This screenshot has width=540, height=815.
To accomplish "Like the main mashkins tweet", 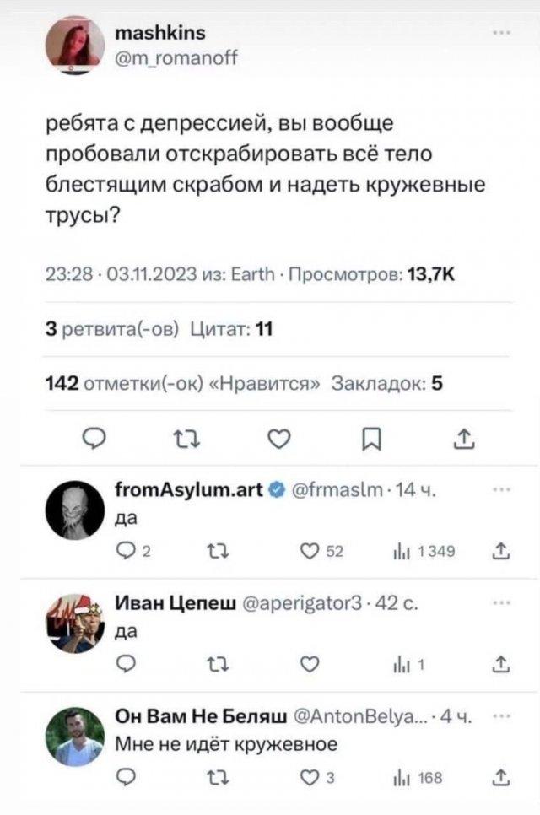I will [x=283, y=436].
